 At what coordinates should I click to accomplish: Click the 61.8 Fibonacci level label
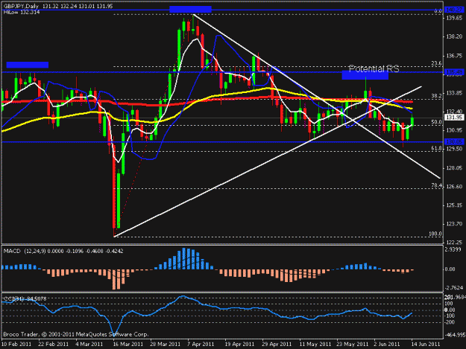pyautogui.click(x=436, y=148)
